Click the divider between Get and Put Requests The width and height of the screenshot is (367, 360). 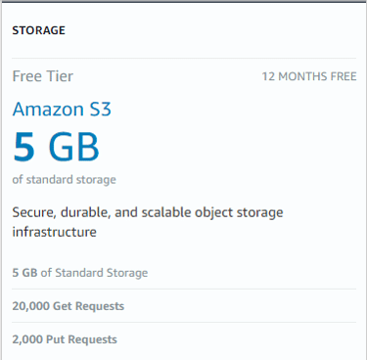point(184,323)
